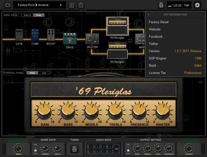The height and width of the screenshot is (157, 207).
Task: Go back with the App Information chevron
Action: (x=149, y=15)
